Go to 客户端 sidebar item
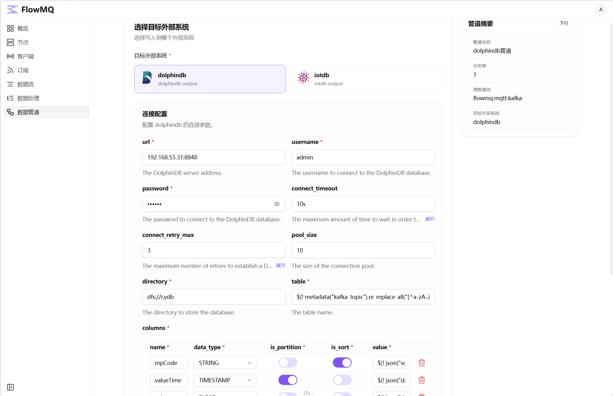This screenshot has height=396, width=613. click(x=25, y=56)
